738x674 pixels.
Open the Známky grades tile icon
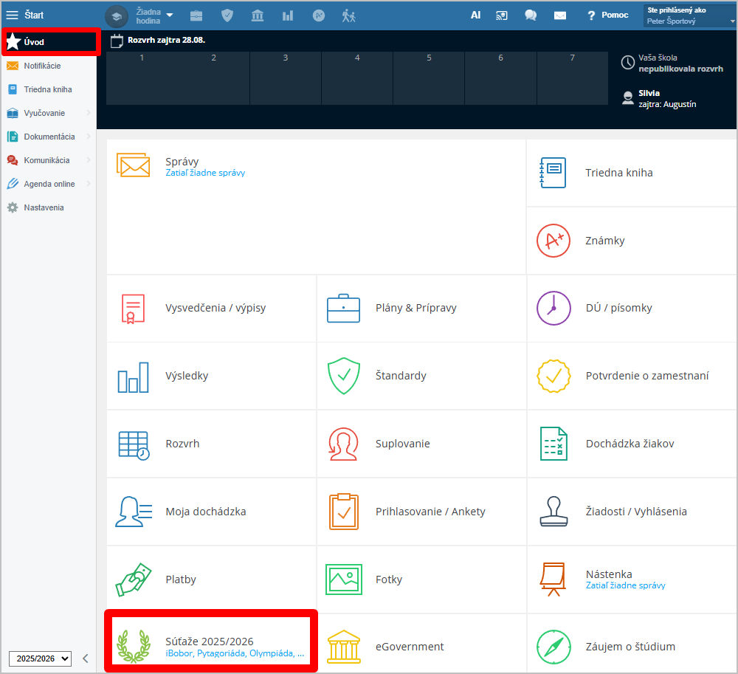tap(553, 241)
